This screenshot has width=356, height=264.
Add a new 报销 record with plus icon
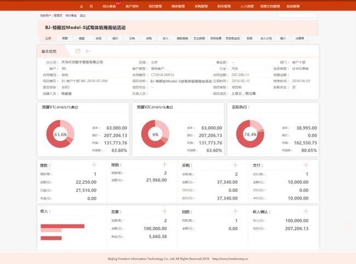click(164, 165)
